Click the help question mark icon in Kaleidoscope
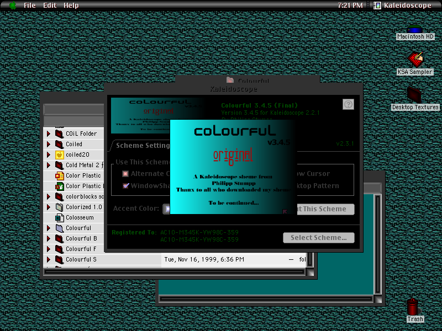Image resolution: width=442 pixels, height=331 pixels. coord(348,104)
